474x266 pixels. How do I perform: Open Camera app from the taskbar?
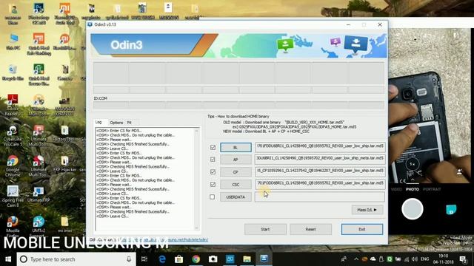click(213, 259)
